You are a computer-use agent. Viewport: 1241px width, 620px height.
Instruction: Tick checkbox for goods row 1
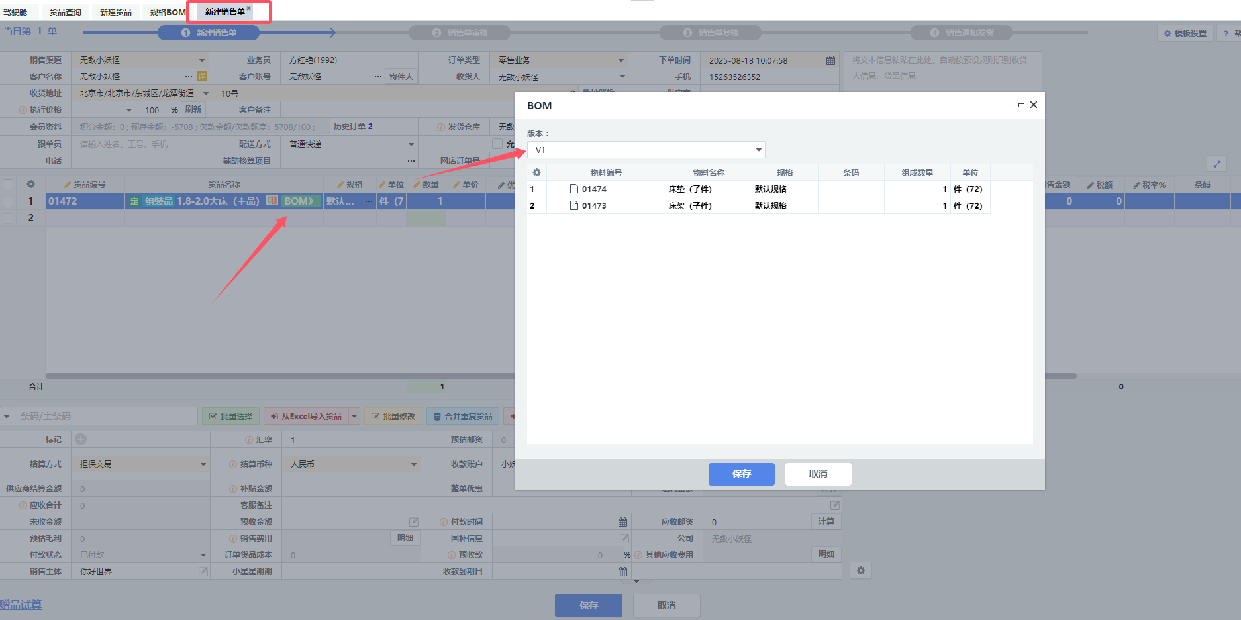(8, 201)
